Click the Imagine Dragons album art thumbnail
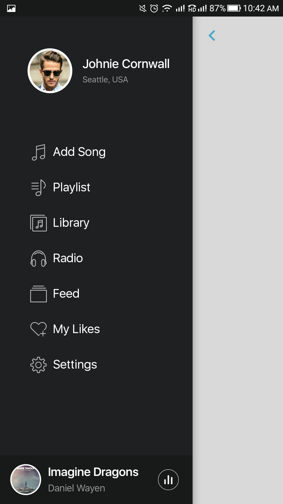Image resolution: width=283 pixels, height=504 pixels. coord(26,480)
